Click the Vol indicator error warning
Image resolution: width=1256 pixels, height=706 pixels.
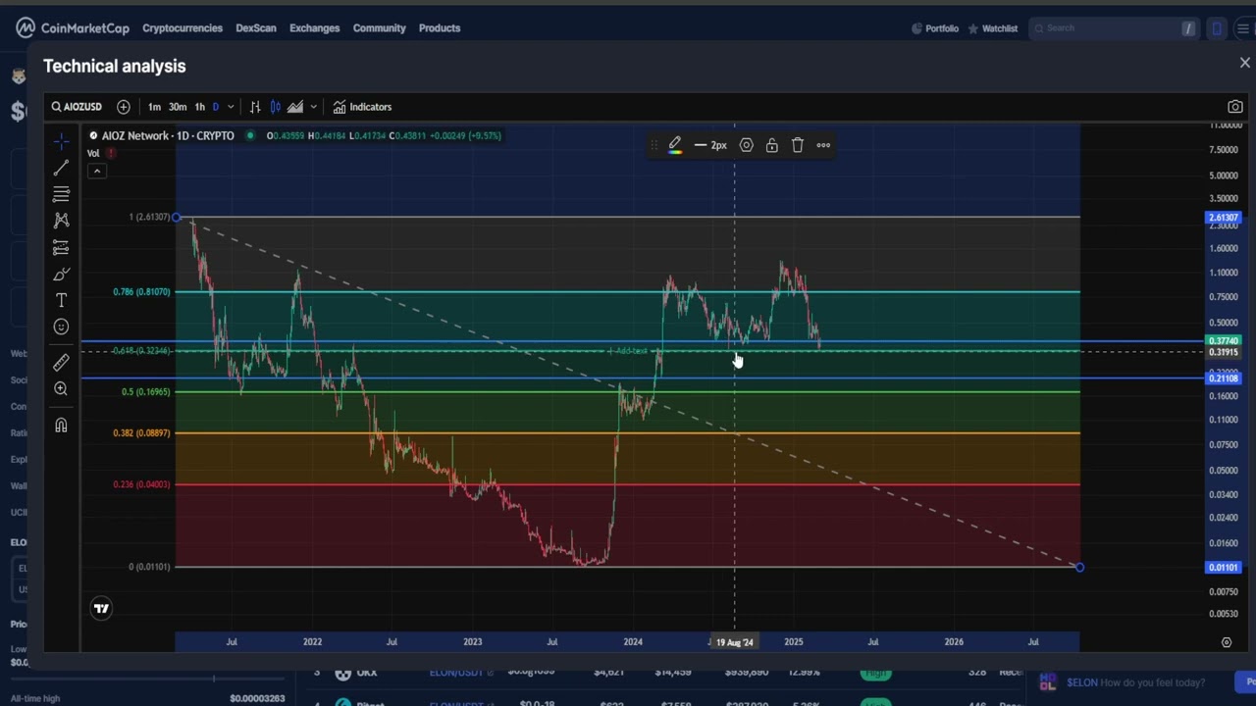(111, 153)
